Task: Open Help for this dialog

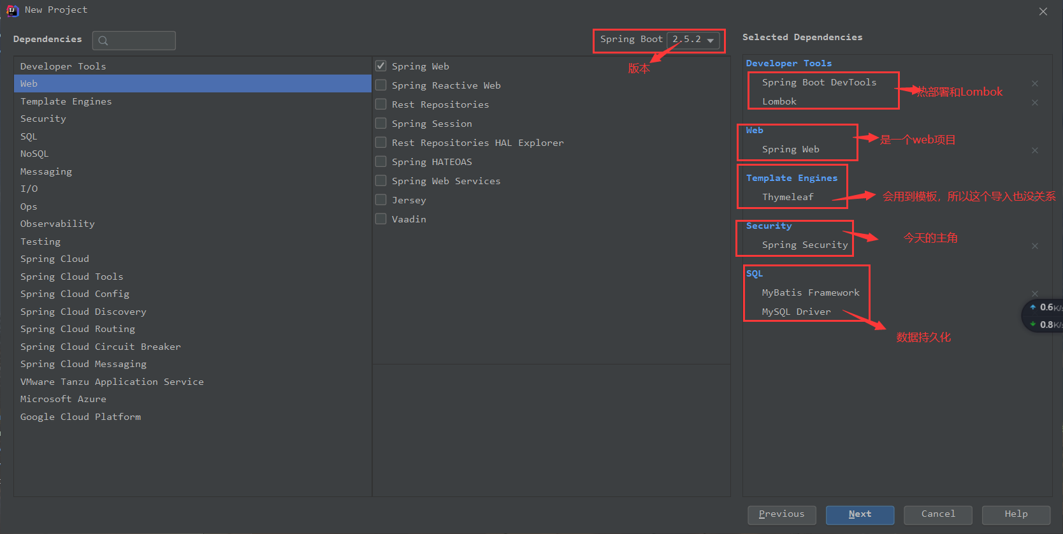Action: pos(1016,514)
